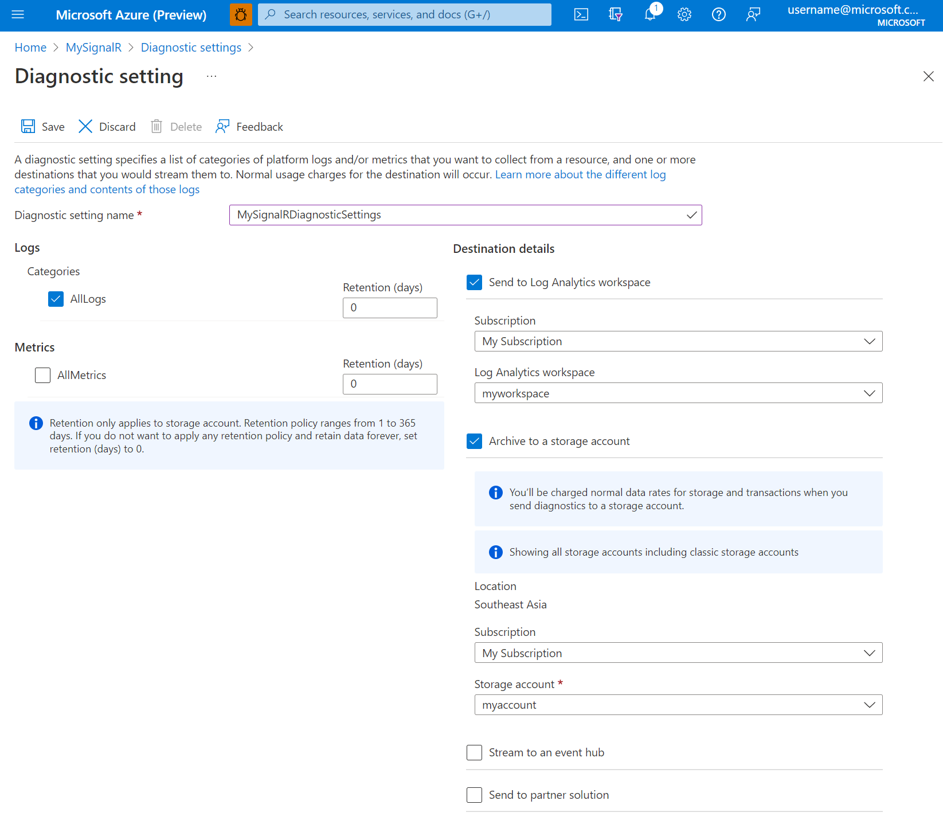Open the Storage account dropdown
Screen dimensions: 943x828
[x=678, y=705]
